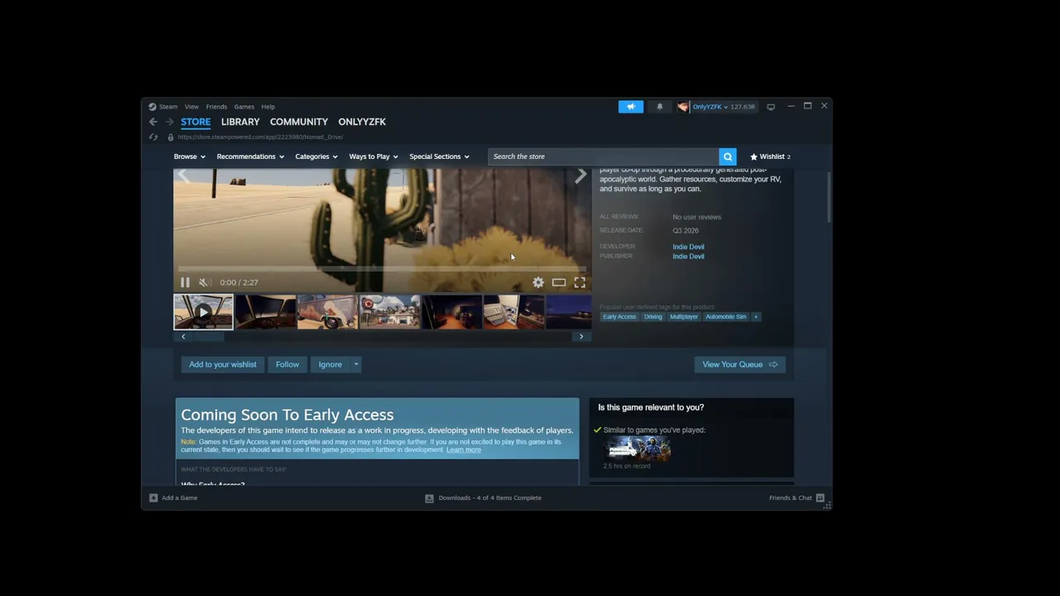Switch to the LIBRARY tab
The width and height of the screenshot is (1060, 596).
click(240, 122)
